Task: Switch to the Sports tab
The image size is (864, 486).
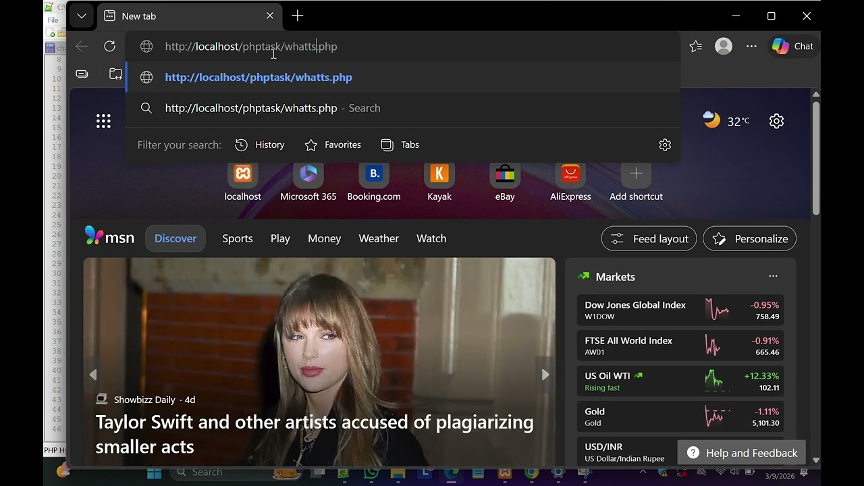Action: coord(238,238)
